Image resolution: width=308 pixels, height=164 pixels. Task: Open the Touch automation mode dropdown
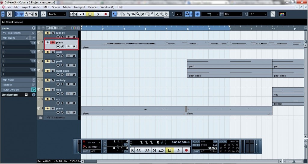point(57,14)
